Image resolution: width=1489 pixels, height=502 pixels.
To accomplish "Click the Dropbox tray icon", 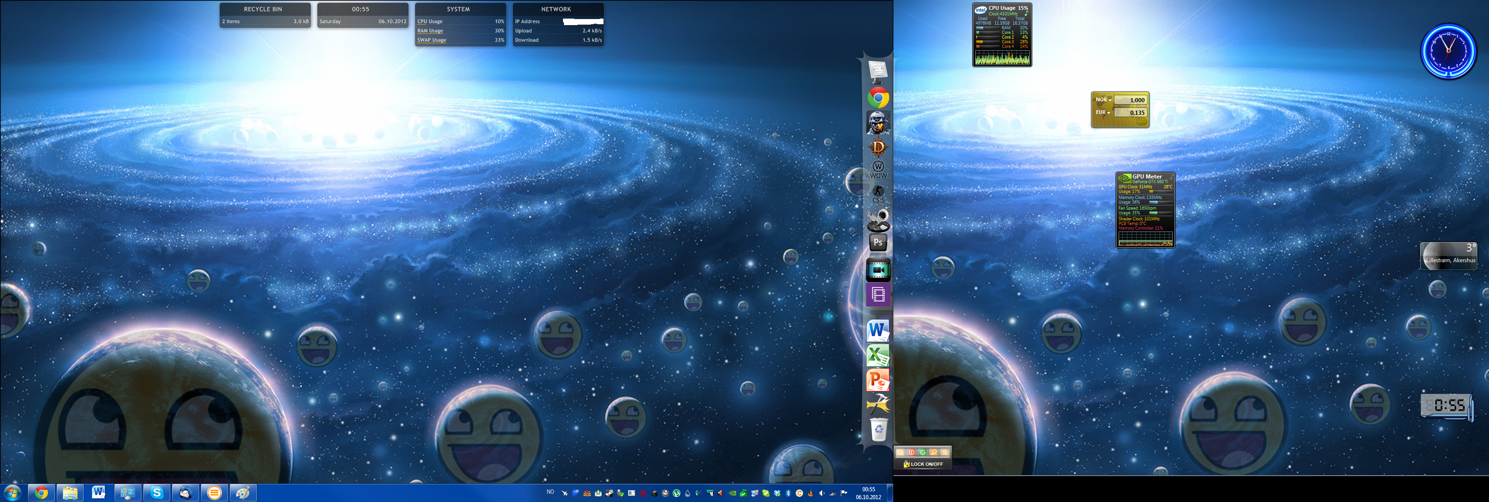I will (x=778, y=493).
